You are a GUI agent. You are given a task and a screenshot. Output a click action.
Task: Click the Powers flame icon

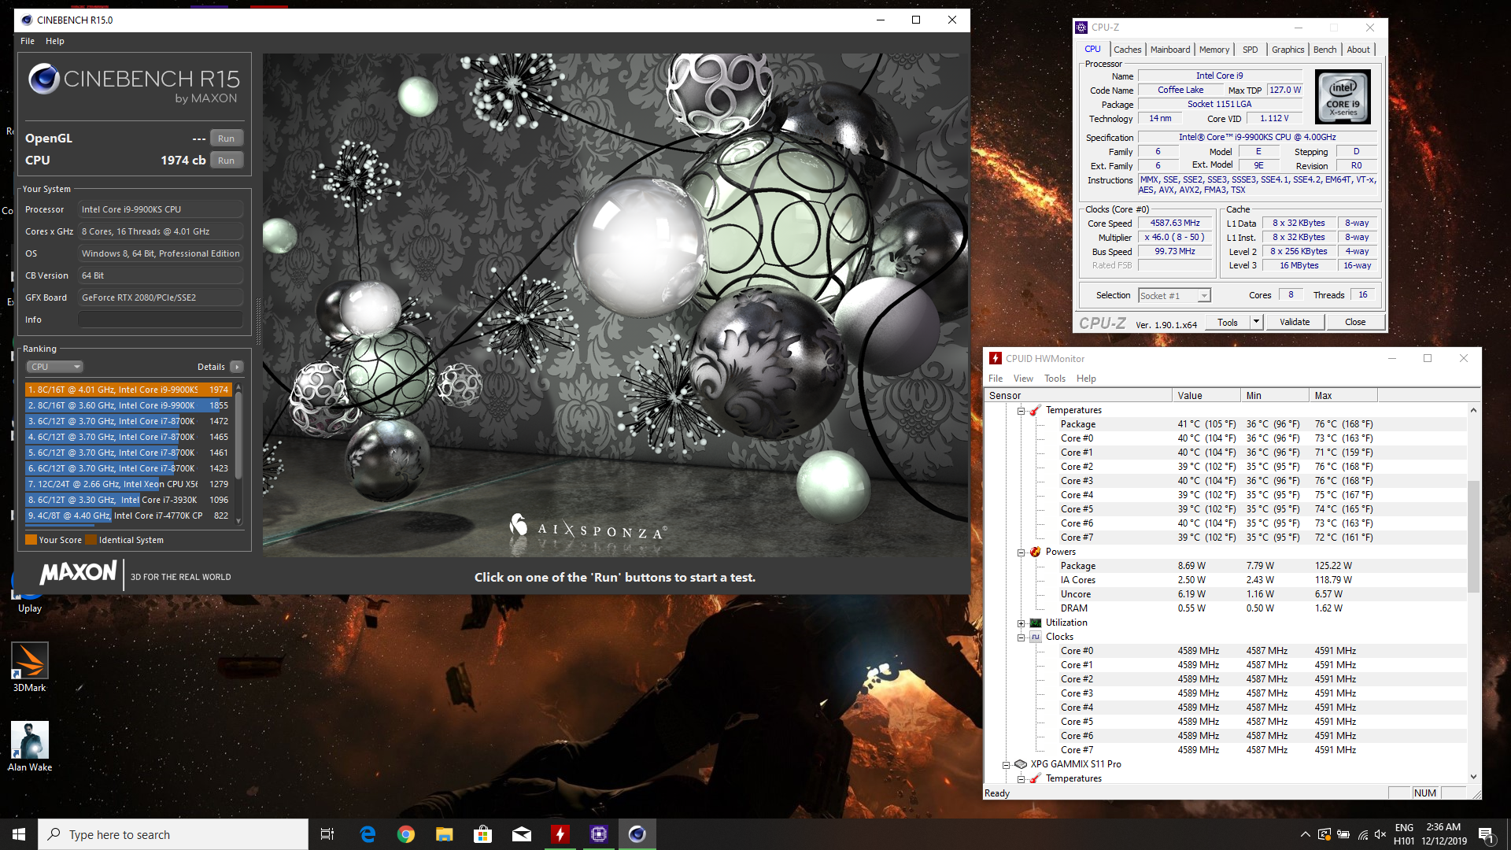1036,552
